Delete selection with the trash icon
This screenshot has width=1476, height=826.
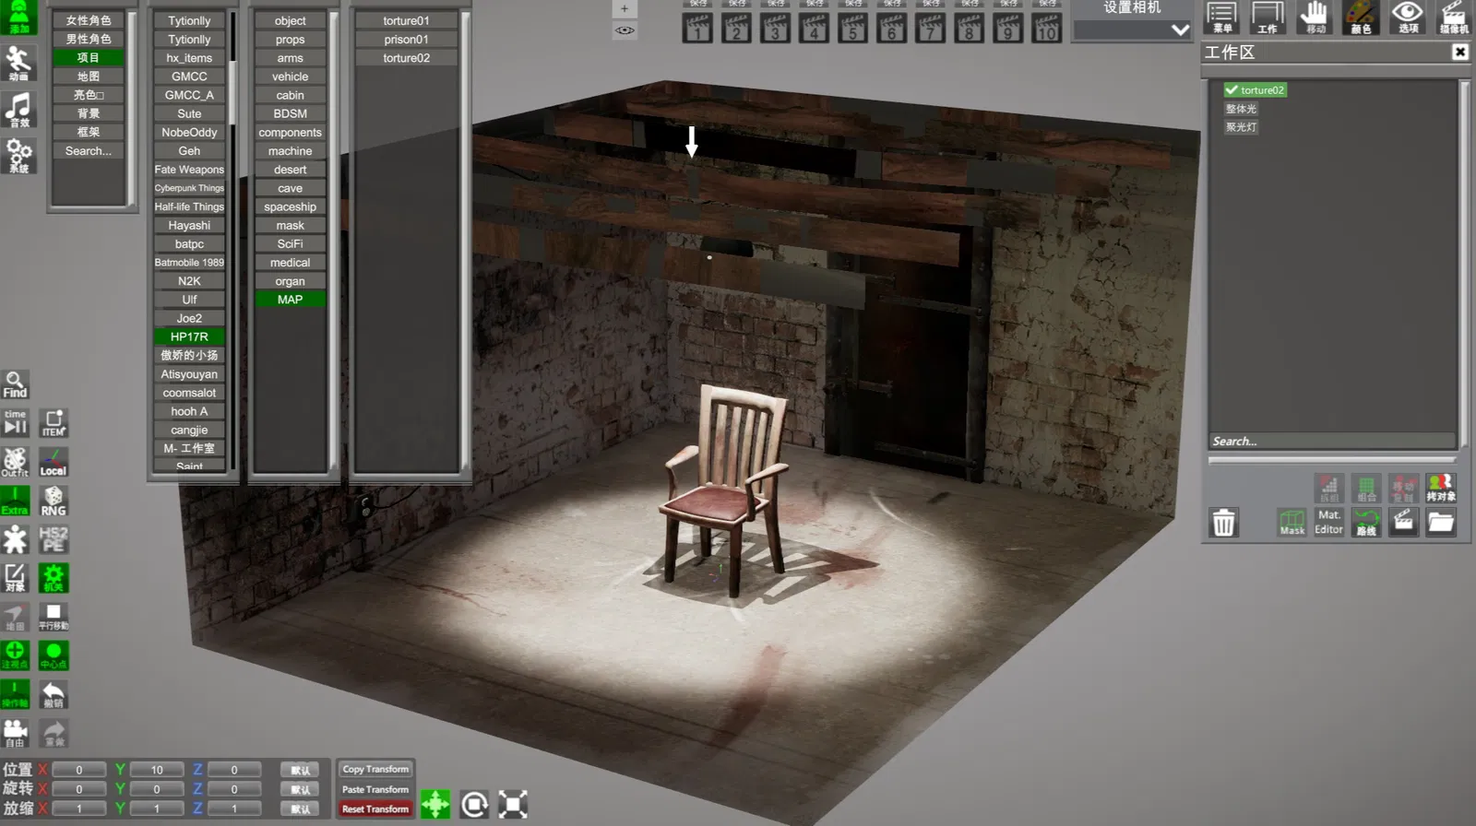click(1223, 523)
